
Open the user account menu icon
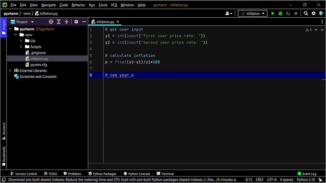coord(229,14)
